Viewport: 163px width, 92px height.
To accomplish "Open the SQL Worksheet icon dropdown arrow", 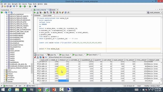I will (32, 6).
